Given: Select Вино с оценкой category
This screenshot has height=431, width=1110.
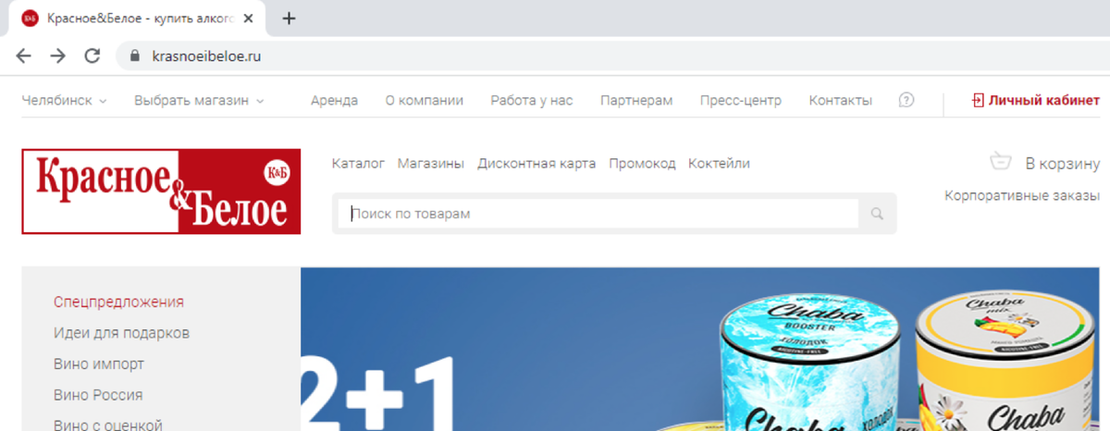Looking at the screenshot, I should point(108,425).
